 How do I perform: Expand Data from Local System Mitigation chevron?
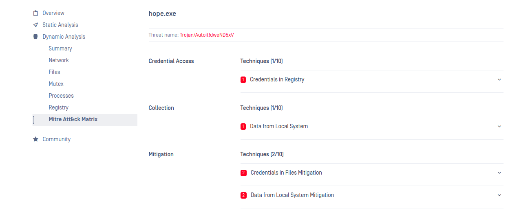click(x=499, y=195)
